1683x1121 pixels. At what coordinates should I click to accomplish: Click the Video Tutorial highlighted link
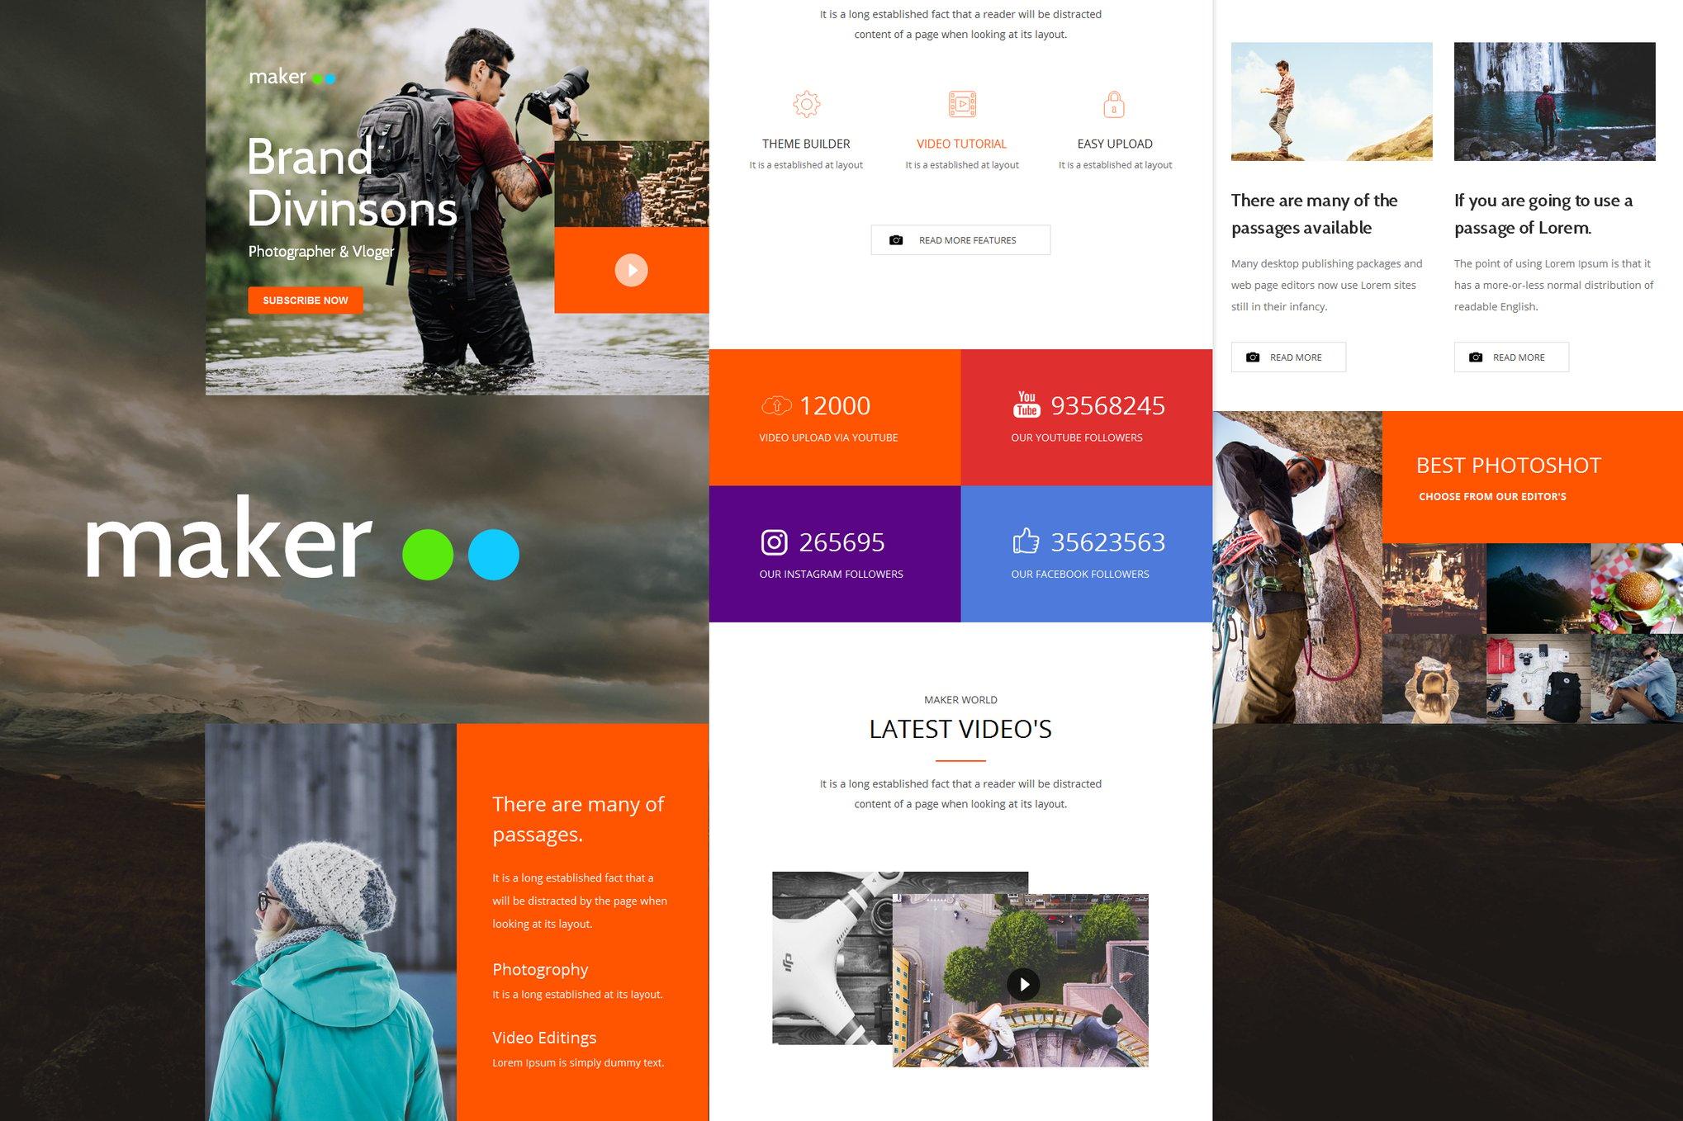(x=961, y=144)
